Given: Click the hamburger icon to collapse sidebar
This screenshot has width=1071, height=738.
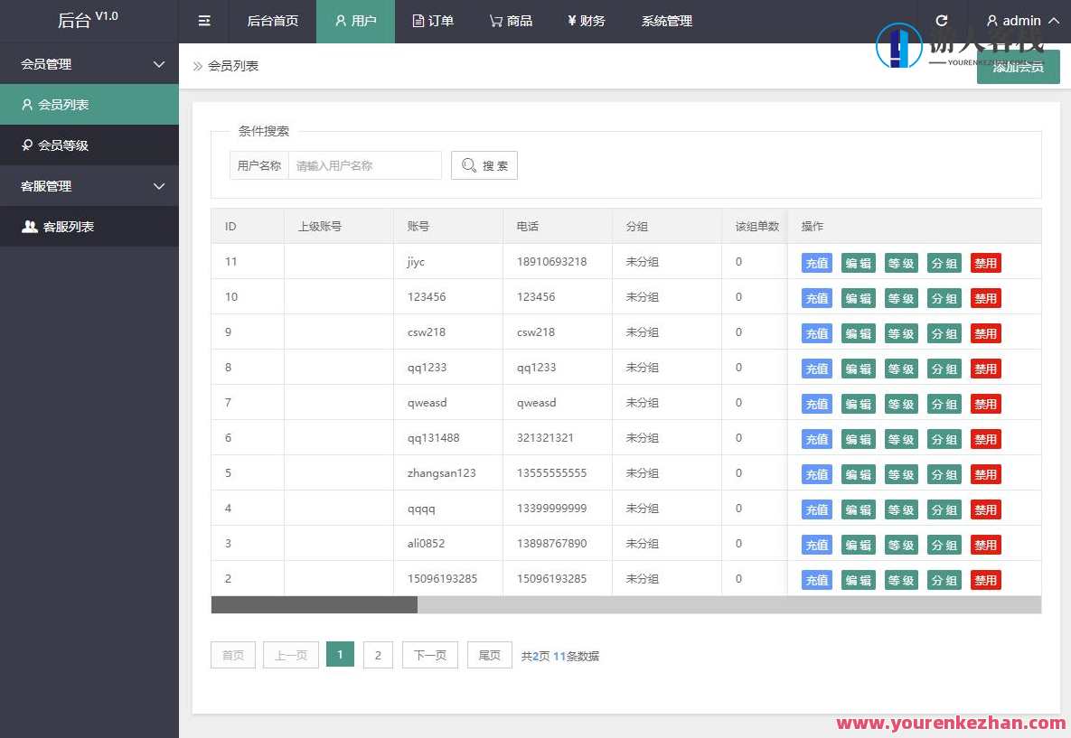Looking at the screenshot, I should (x=203, y=20).
